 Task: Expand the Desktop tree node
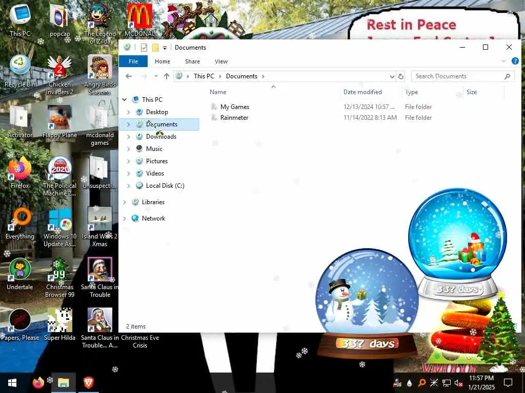[x=128, y=112]
